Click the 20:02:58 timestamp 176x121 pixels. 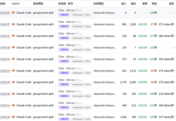point(5,47)
